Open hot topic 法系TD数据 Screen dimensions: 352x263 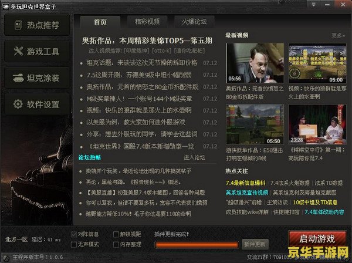pyautogui.click(x=329, y=183)
